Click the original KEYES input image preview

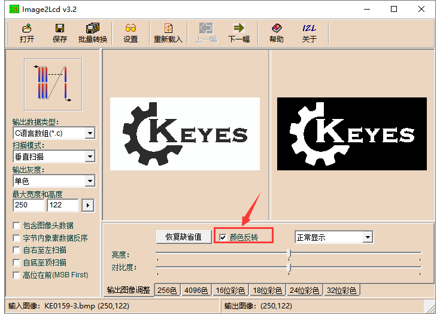(x=185, y=134)
